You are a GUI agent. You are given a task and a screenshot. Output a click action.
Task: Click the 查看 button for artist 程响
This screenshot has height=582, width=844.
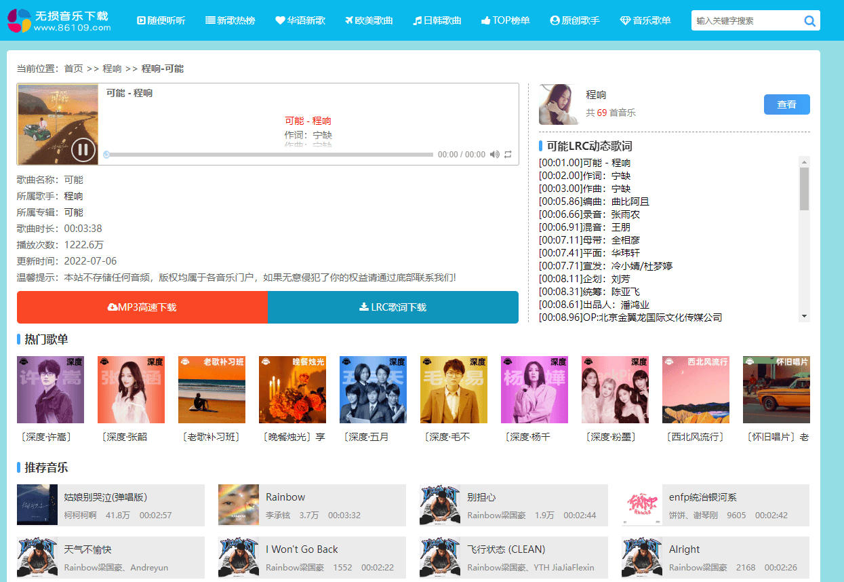(x=786, y=104)
